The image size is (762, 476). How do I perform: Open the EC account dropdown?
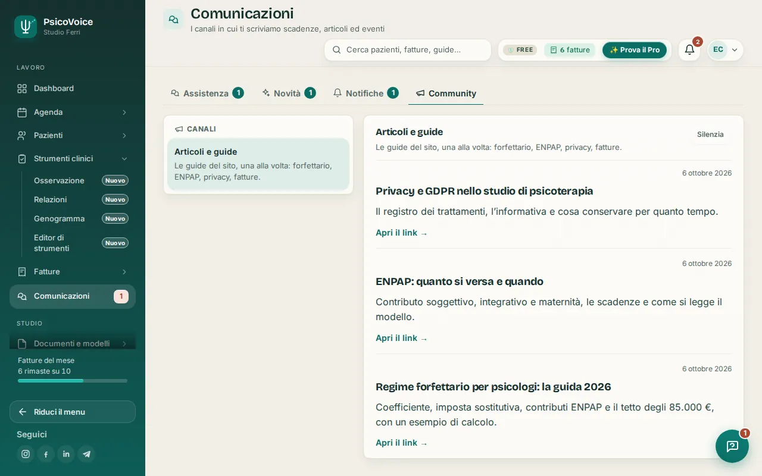[725, 50]
